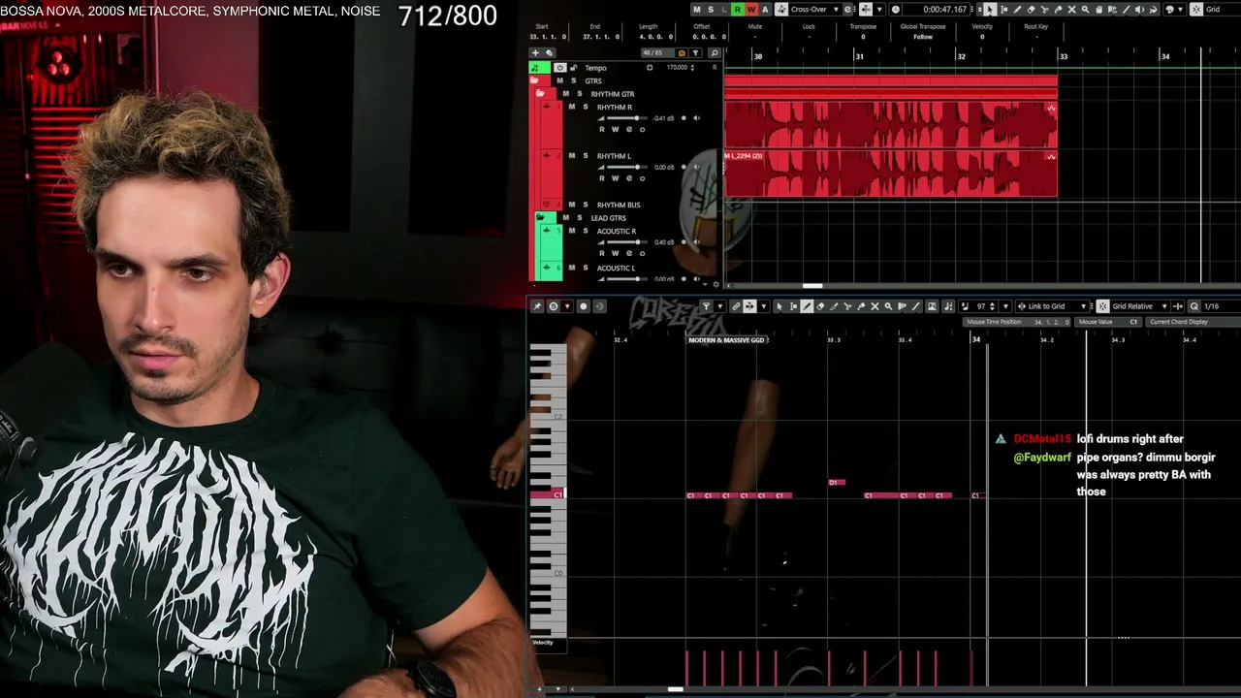Mute the ACOUSTIC R track

pos(571,231)
